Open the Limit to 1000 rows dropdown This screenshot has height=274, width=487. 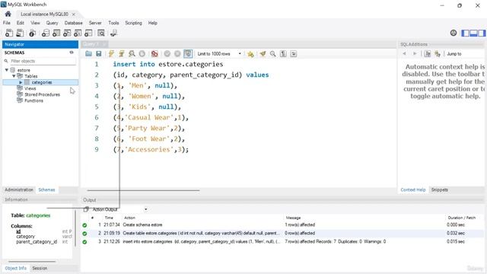click(219, 54)
